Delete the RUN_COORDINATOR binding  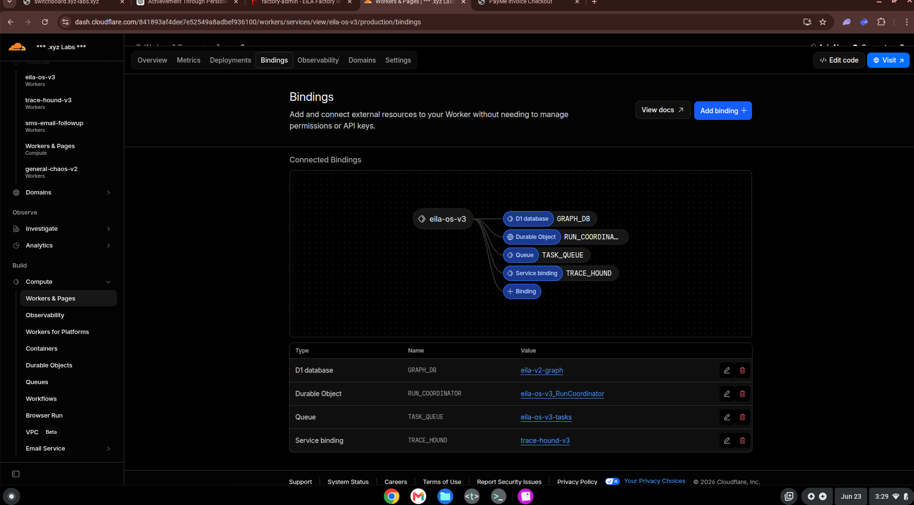(x=742, y=394)
